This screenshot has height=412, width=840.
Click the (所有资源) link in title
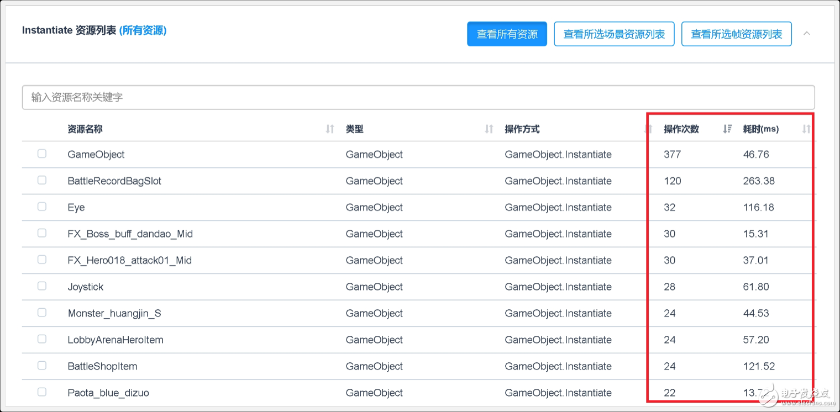[x=143, y=30]
